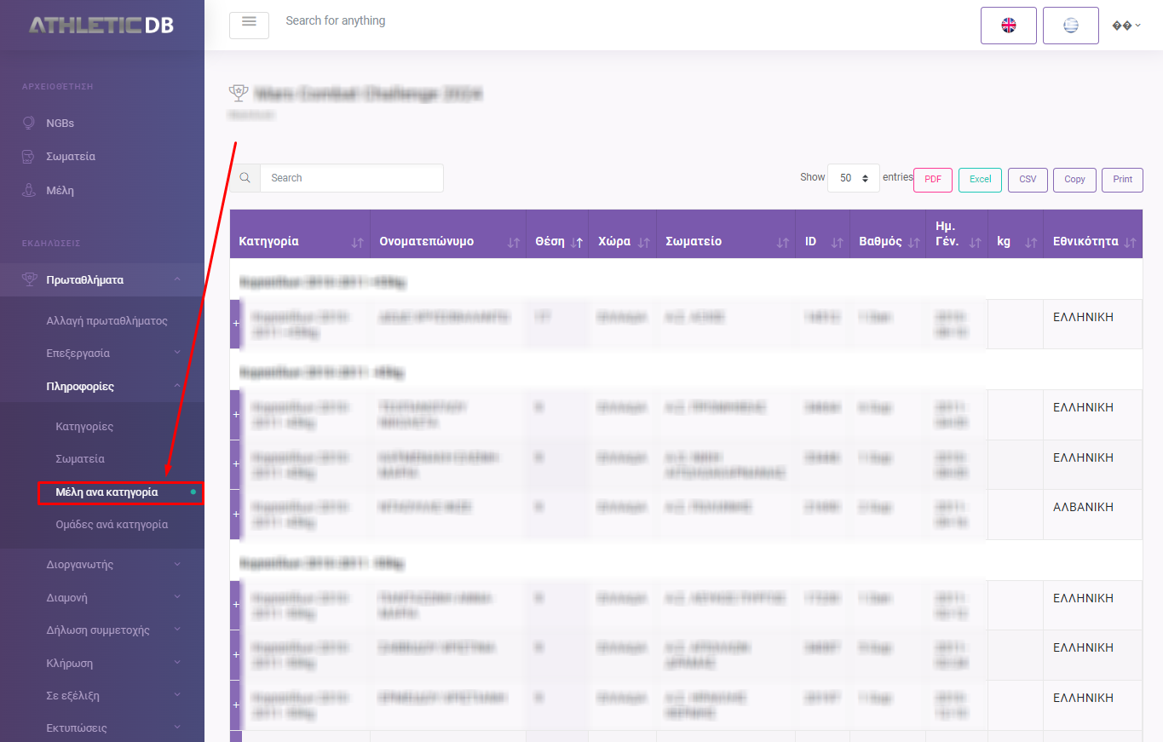This screenshot has width=1163, height=742.
Task: Expand the Κλήρωση submenu
Action: click(x=102, y=663)
